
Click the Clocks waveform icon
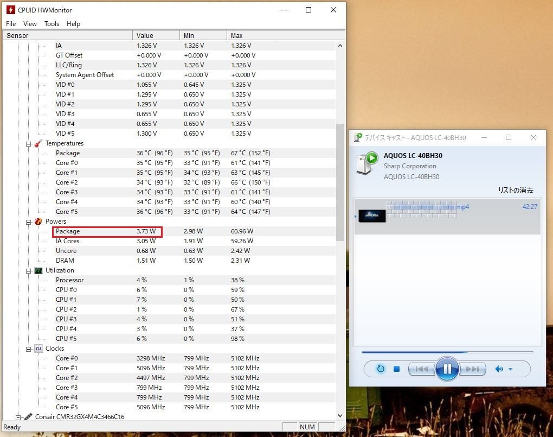38,349
